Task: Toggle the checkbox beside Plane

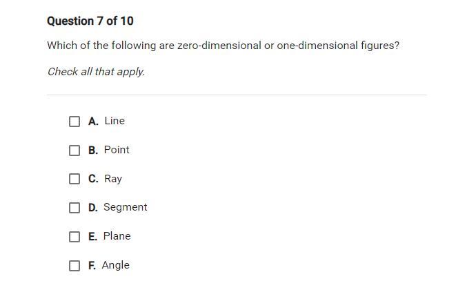Action: (75, 237)
